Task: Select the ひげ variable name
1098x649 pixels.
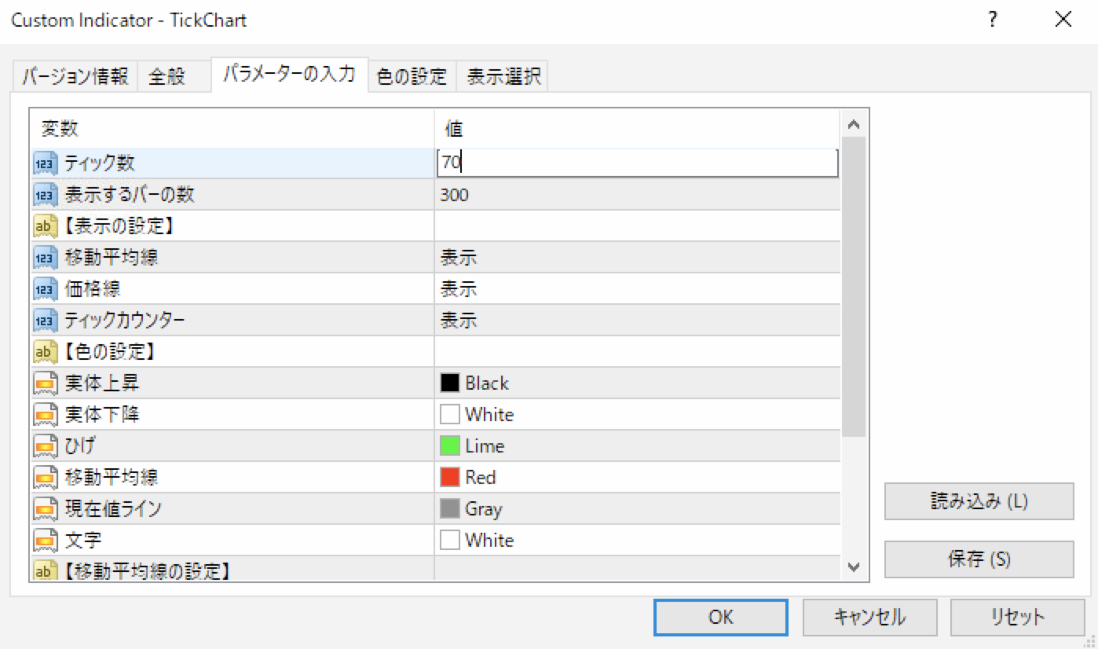Action: pyautogui.click(x=81, y=446)
